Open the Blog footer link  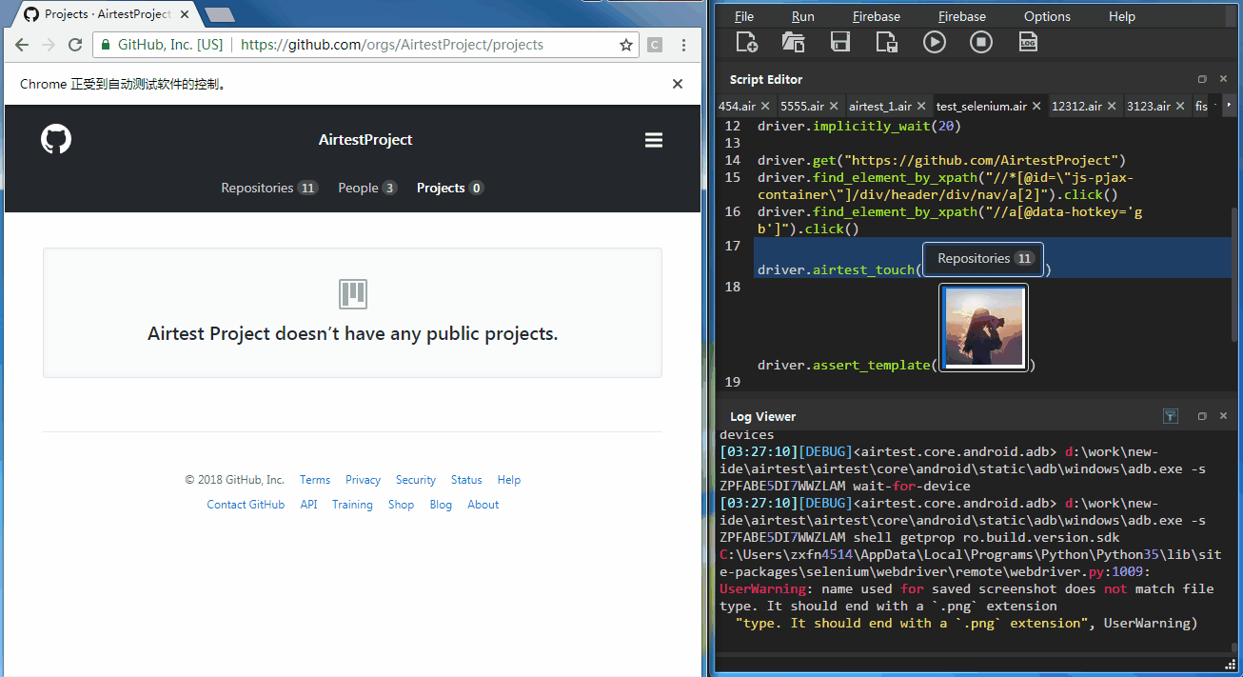(441, 505)
